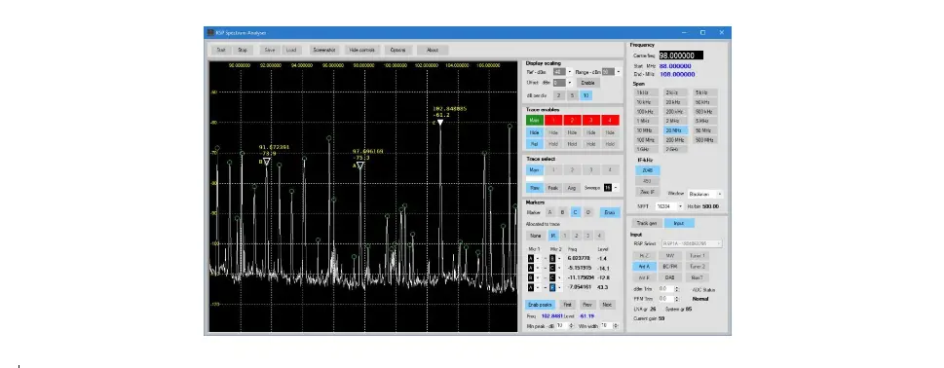Click the Stop button in the toolbar
Viewport: 944px width, 368px height.
(242, 51)
